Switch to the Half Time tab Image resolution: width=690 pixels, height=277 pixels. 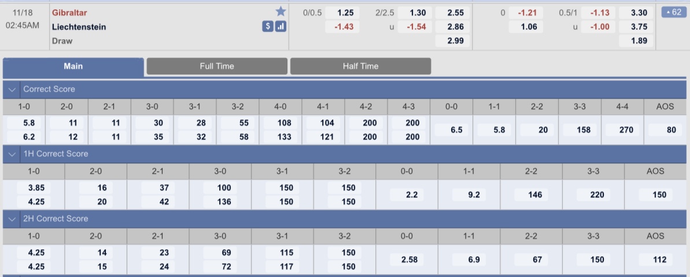[x=360, y=66]
